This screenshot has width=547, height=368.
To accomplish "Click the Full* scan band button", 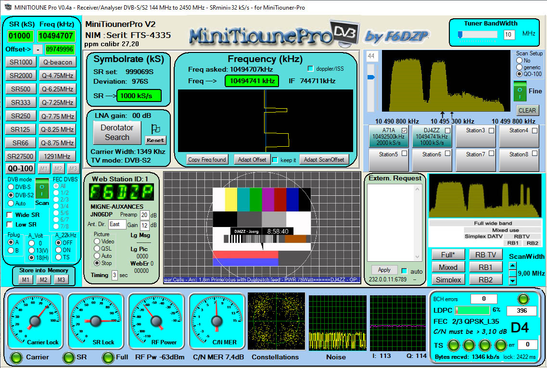I will tap(448, 254).
